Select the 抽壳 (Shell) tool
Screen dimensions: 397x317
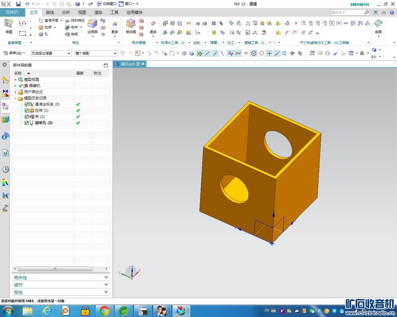click(x=71, y=34)
